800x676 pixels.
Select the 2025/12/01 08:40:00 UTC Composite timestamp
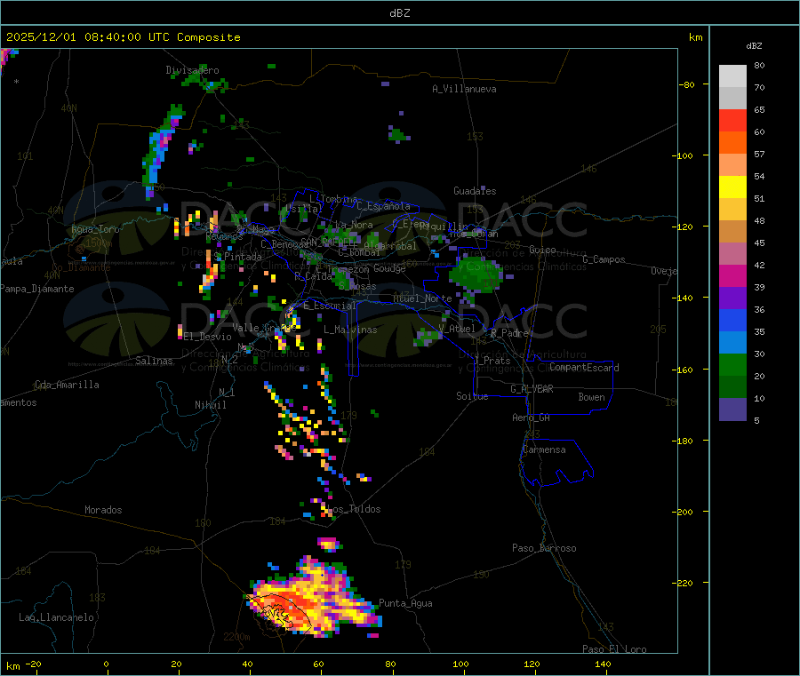[x=123, y=37]
